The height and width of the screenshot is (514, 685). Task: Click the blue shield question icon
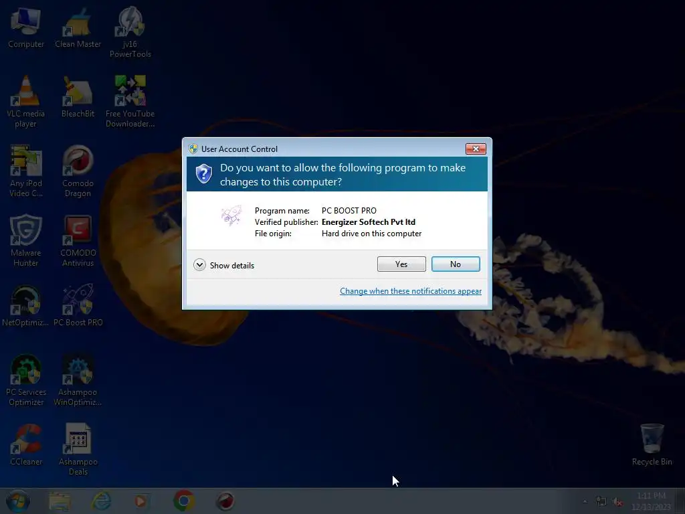click(x=203, y=174)
